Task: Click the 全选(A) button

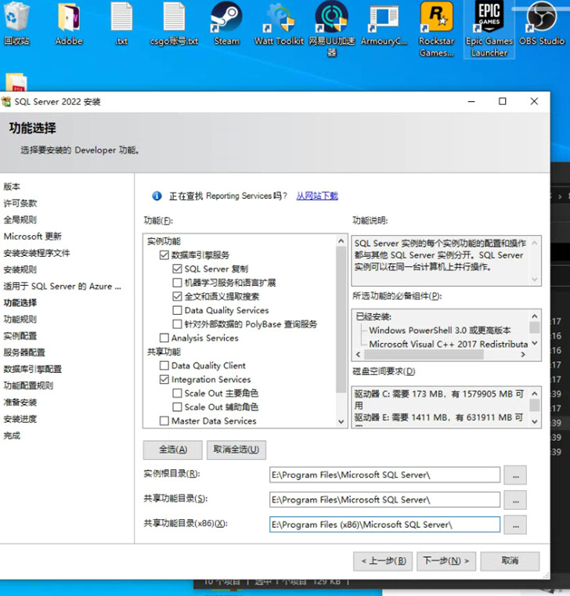Action: (x=172, y=450)
